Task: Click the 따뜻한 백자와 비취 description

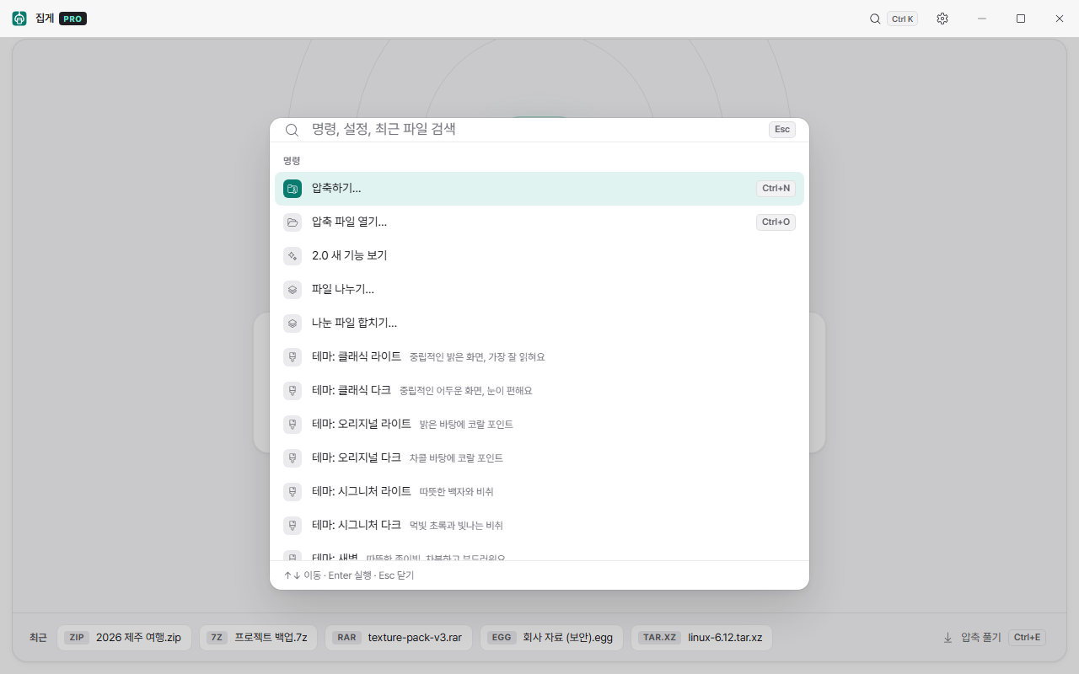Action: tap(456, 492)
